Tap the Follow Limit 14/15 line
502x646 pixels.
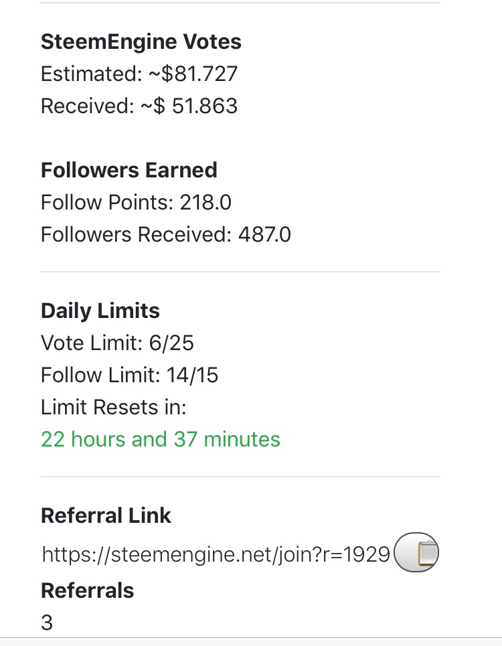130,375
